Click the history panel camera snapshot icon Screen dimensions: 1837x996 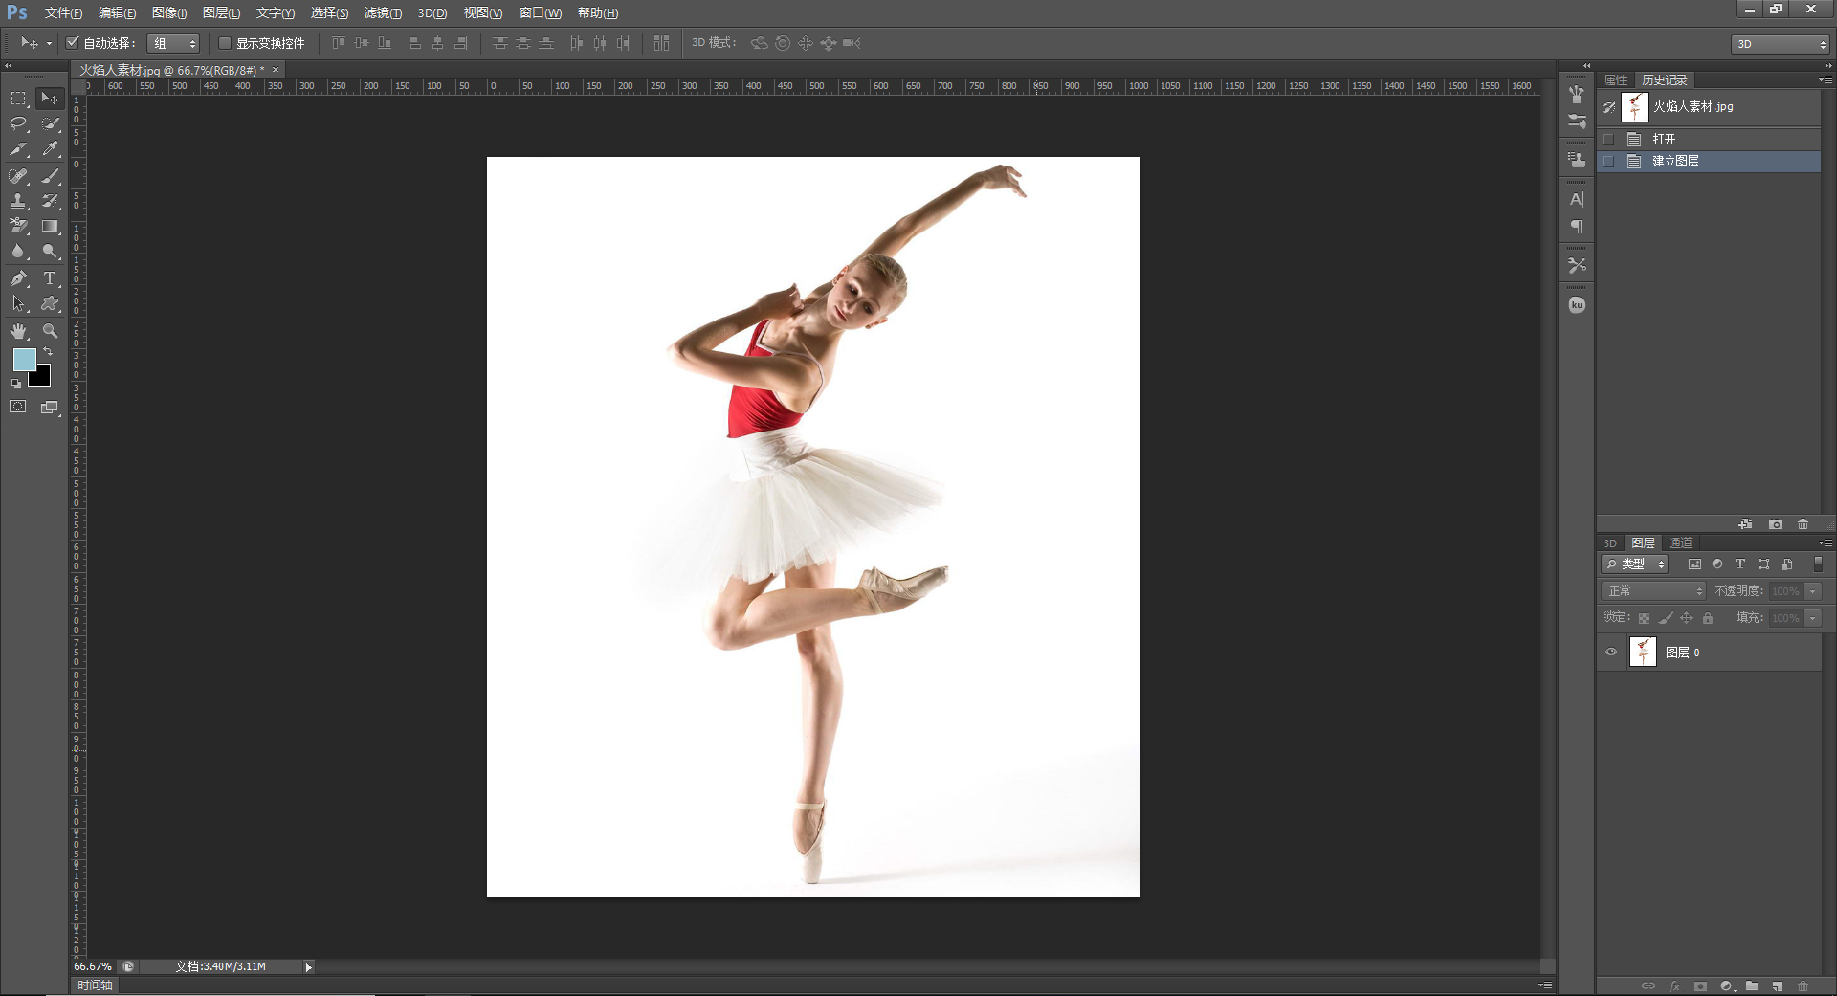1776,524
